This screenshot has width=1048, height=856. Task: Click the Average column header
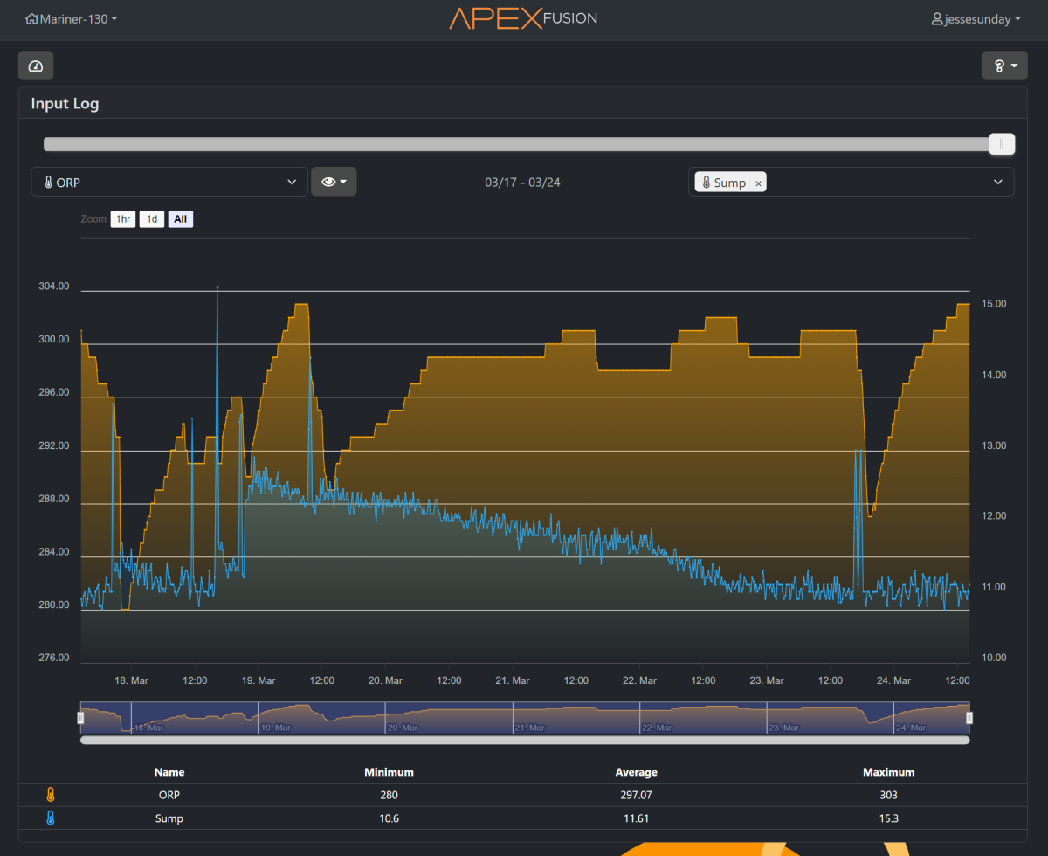point(635,772)
